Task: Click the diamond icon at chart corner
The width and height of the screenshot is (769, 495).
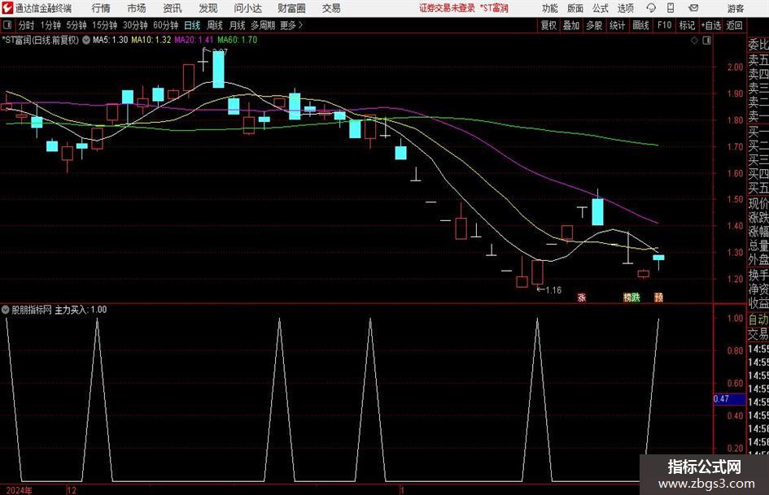Action: point(694,41)
